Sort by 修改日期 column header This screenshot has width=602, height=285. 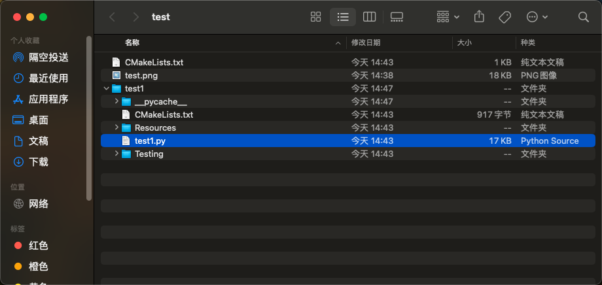coord(366,42)
